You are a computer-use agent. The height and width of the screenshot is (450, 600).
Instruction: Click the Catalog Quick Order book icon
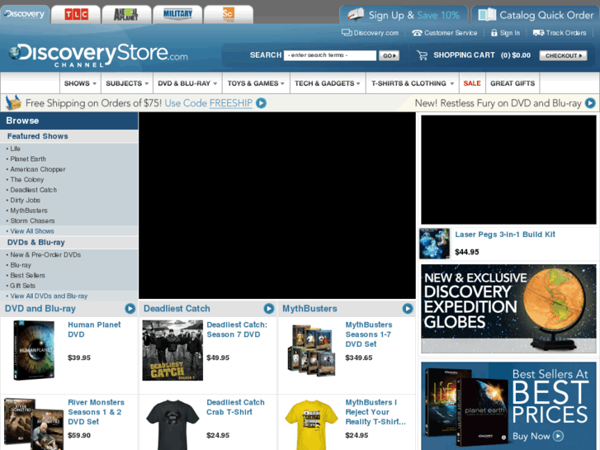[x=487, y=15]
